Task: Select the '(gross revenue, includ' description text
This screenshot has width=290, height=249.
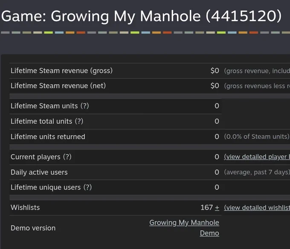Action: (x=257, y=71)
